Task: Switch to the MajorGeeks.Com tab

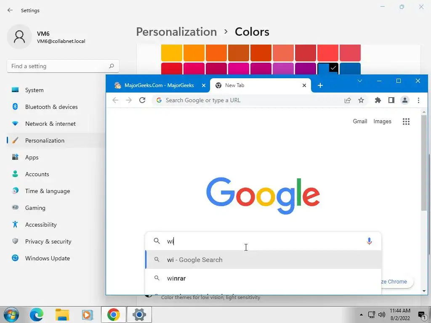Action: (x=159, y=85)
